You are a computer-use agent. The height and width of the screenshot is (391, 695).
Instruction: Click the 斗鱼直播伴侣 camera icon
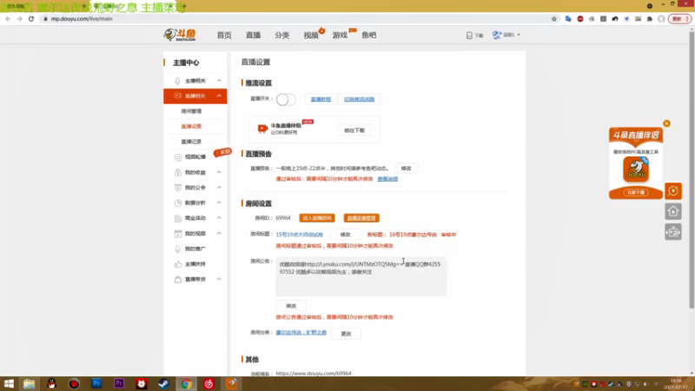pos(262,129)
